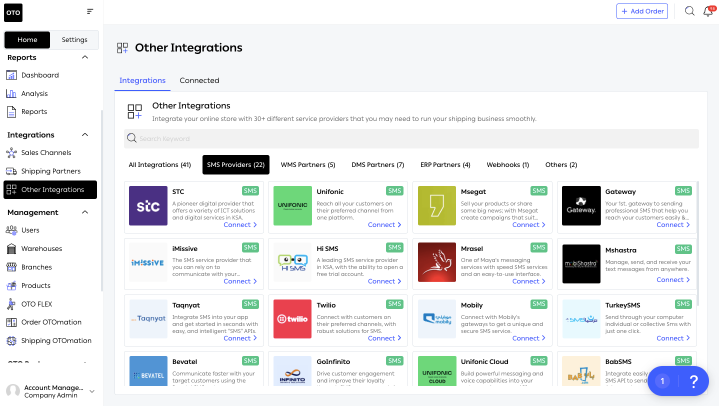719x406 pixels.
Task: Open the help question mark button
Action: click(x=693, y=381)
